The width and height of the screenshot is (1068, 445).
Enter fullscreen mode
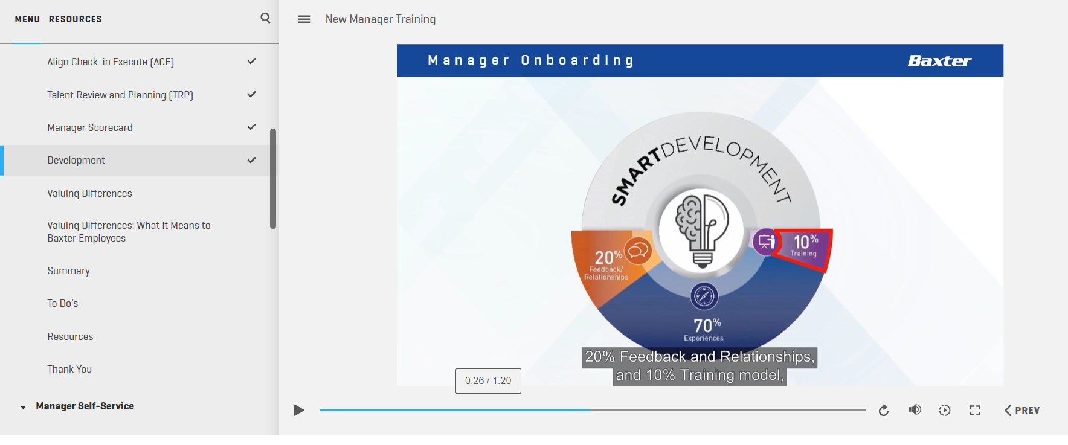(975, 411)
